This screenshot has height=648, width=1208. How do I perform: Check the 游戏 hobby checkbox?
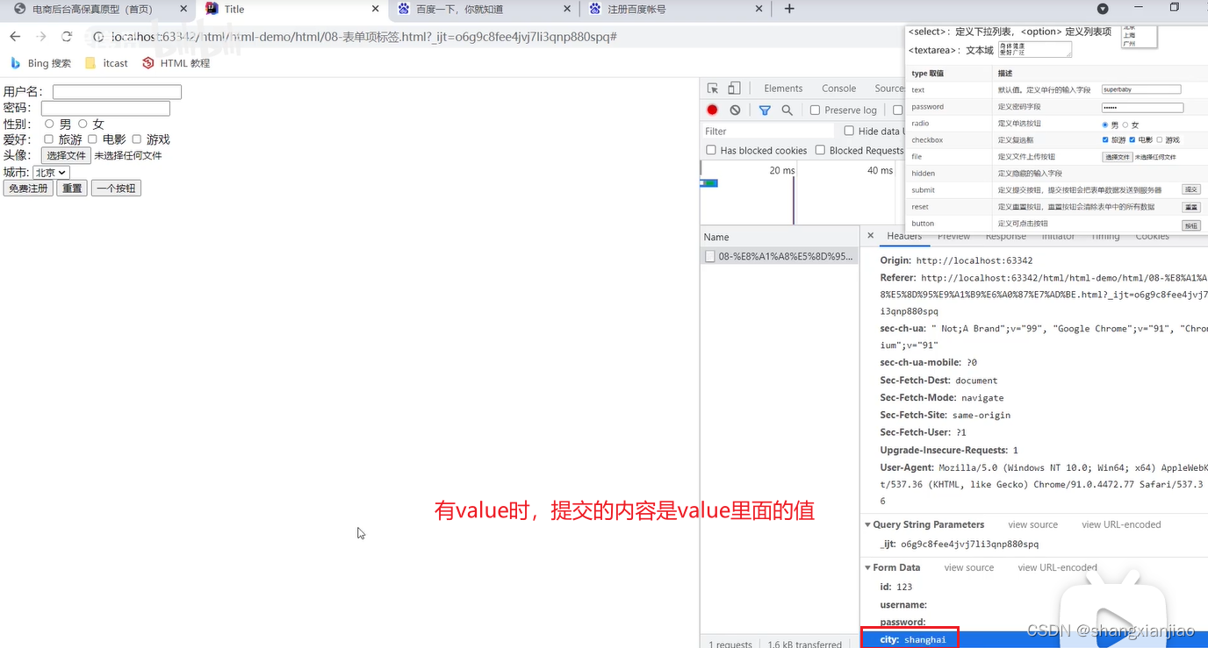pos(136,139)
